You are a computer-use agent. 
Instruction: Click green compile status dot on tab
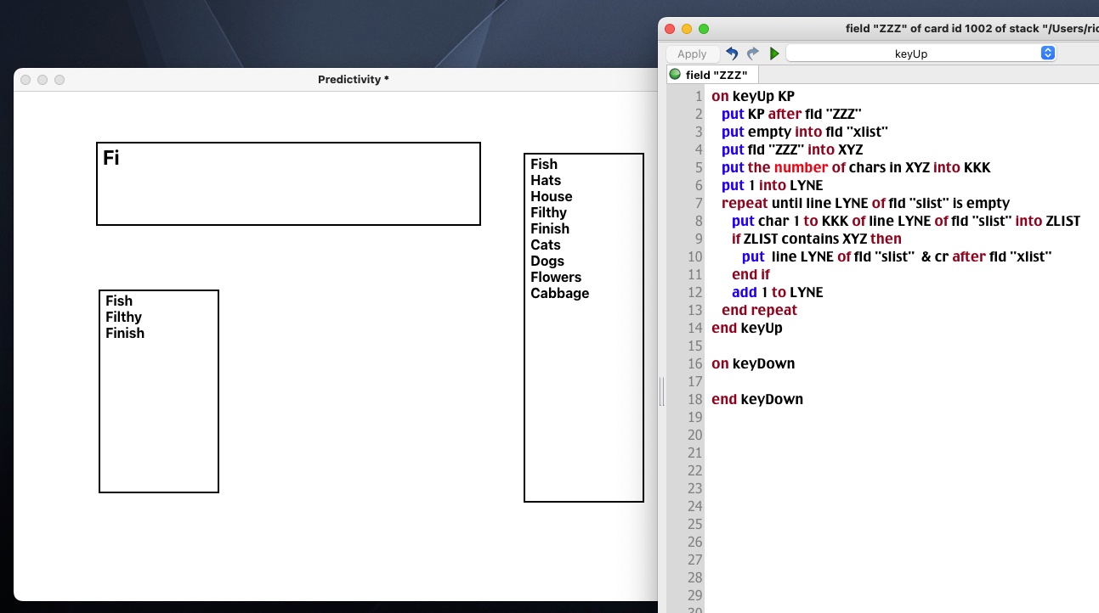point(676,75)
